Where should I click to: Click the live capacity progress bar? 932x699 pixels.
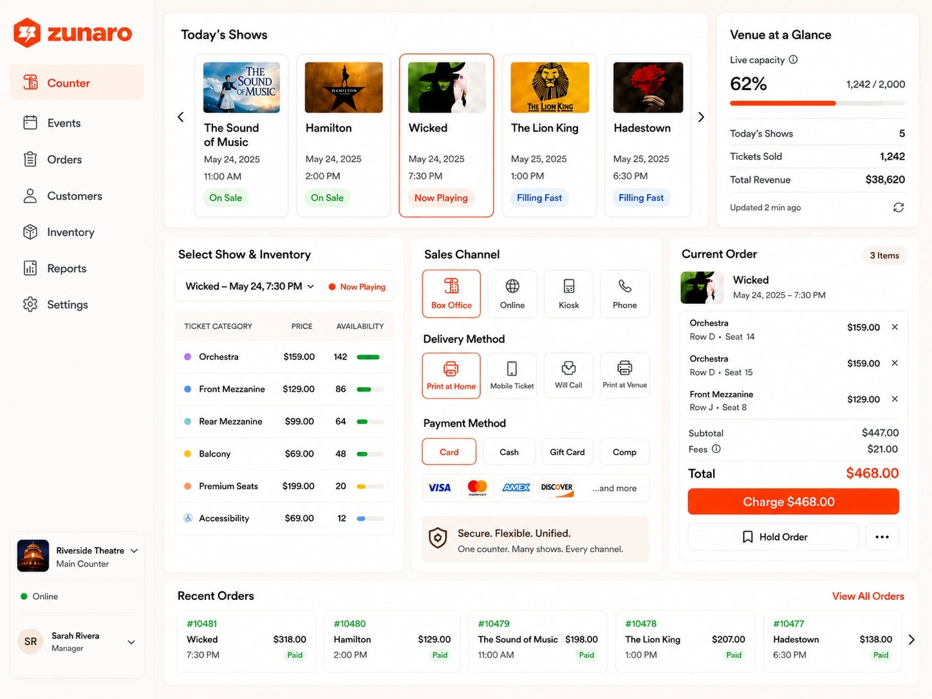click(817, 103)
